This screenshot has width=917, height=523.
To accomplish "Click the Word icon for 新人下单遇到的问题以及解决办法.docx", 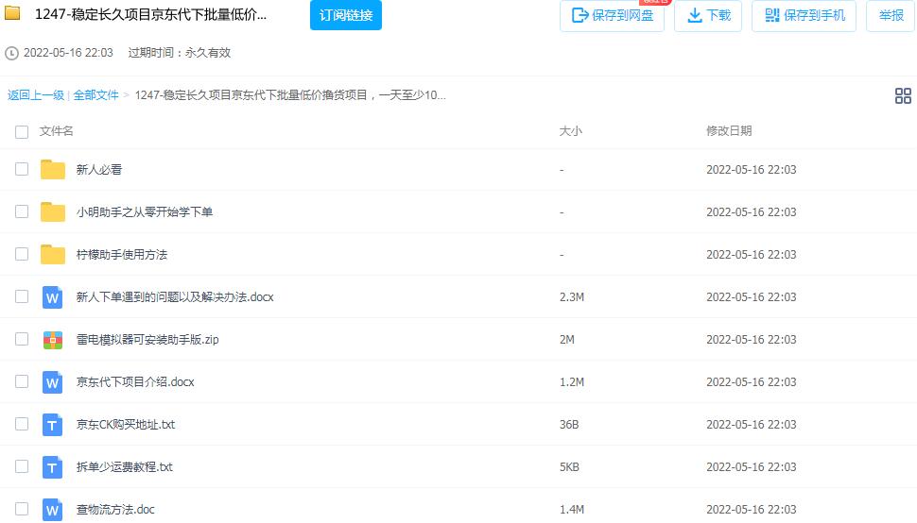I will [53, 297].
